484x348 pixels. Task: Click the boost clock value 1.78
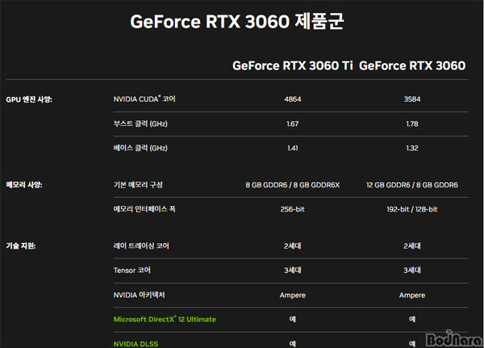pyautogui.click(x=412, y=124)
